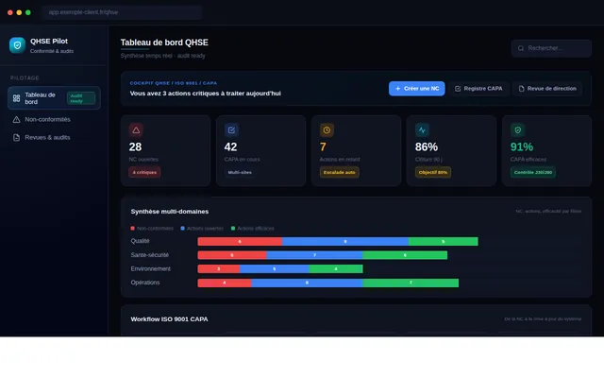Click the 86% clôture value
The width and height of the screenshot is (604, 378).
coord(427,147)
